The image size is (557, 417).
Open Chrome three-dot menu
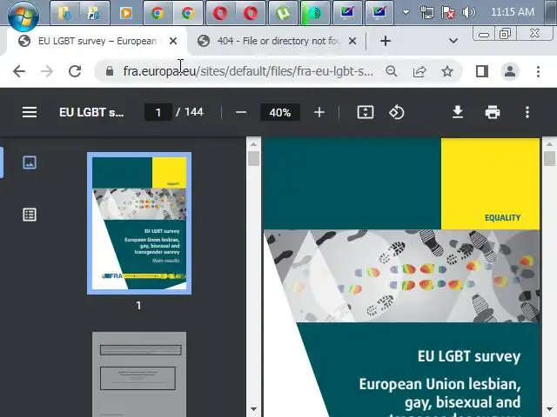click(538, 71)
